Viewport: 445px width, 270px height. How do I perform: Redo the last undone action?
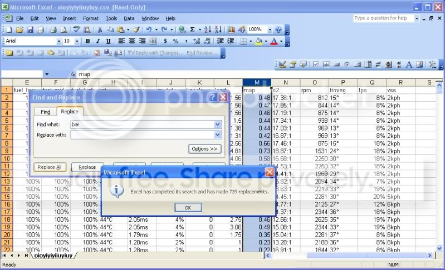click(164, 29)
